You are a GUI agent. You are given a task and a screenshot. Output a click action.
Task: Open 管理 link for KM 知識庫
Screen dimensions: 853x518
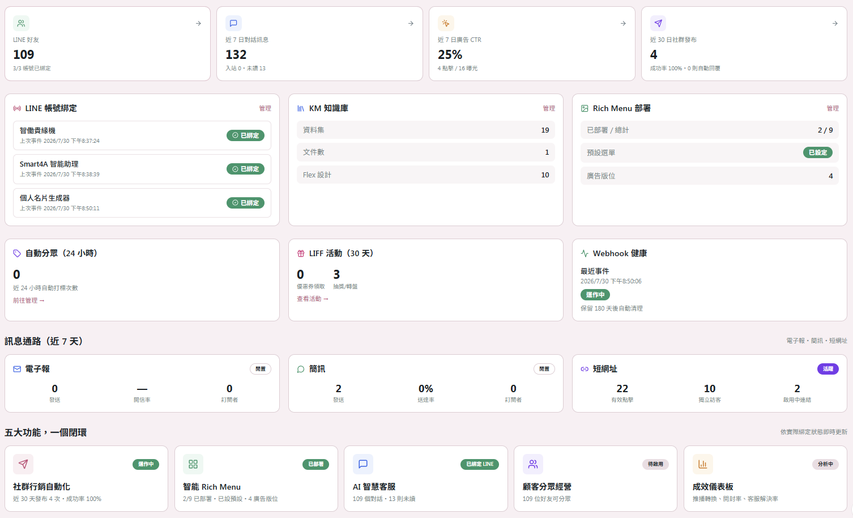[x=549, y=108]
